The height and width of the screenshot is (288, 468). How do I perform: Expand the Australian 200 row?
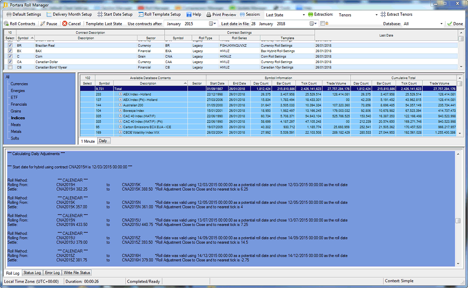121,105
